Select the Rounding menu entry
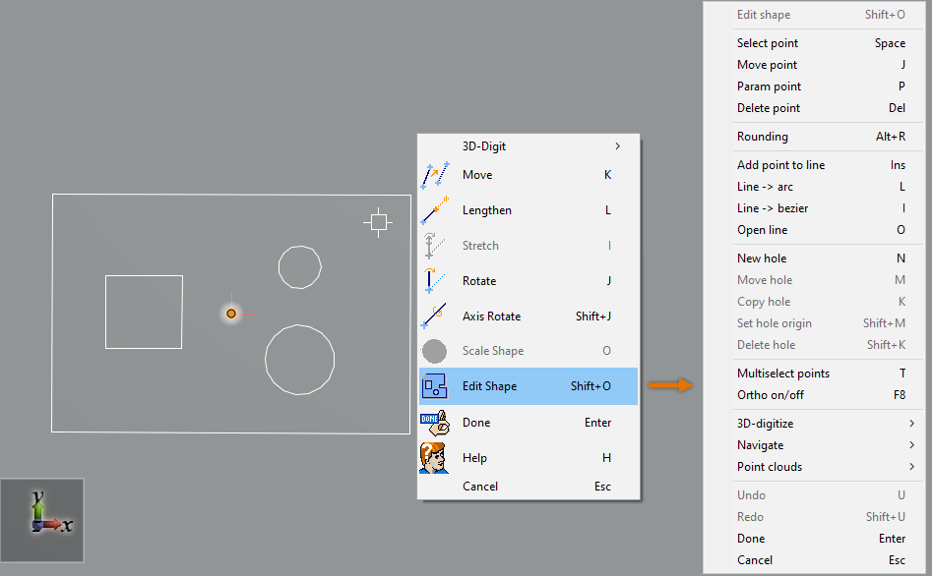This screenshot has width=932, height=576. pos(763,137)
